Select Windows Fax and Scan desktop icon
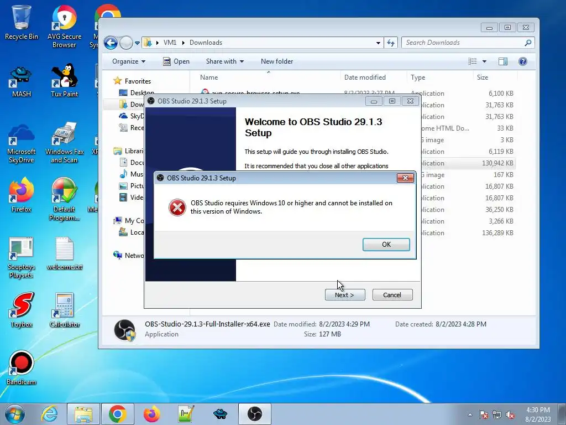 pos(64,143)
